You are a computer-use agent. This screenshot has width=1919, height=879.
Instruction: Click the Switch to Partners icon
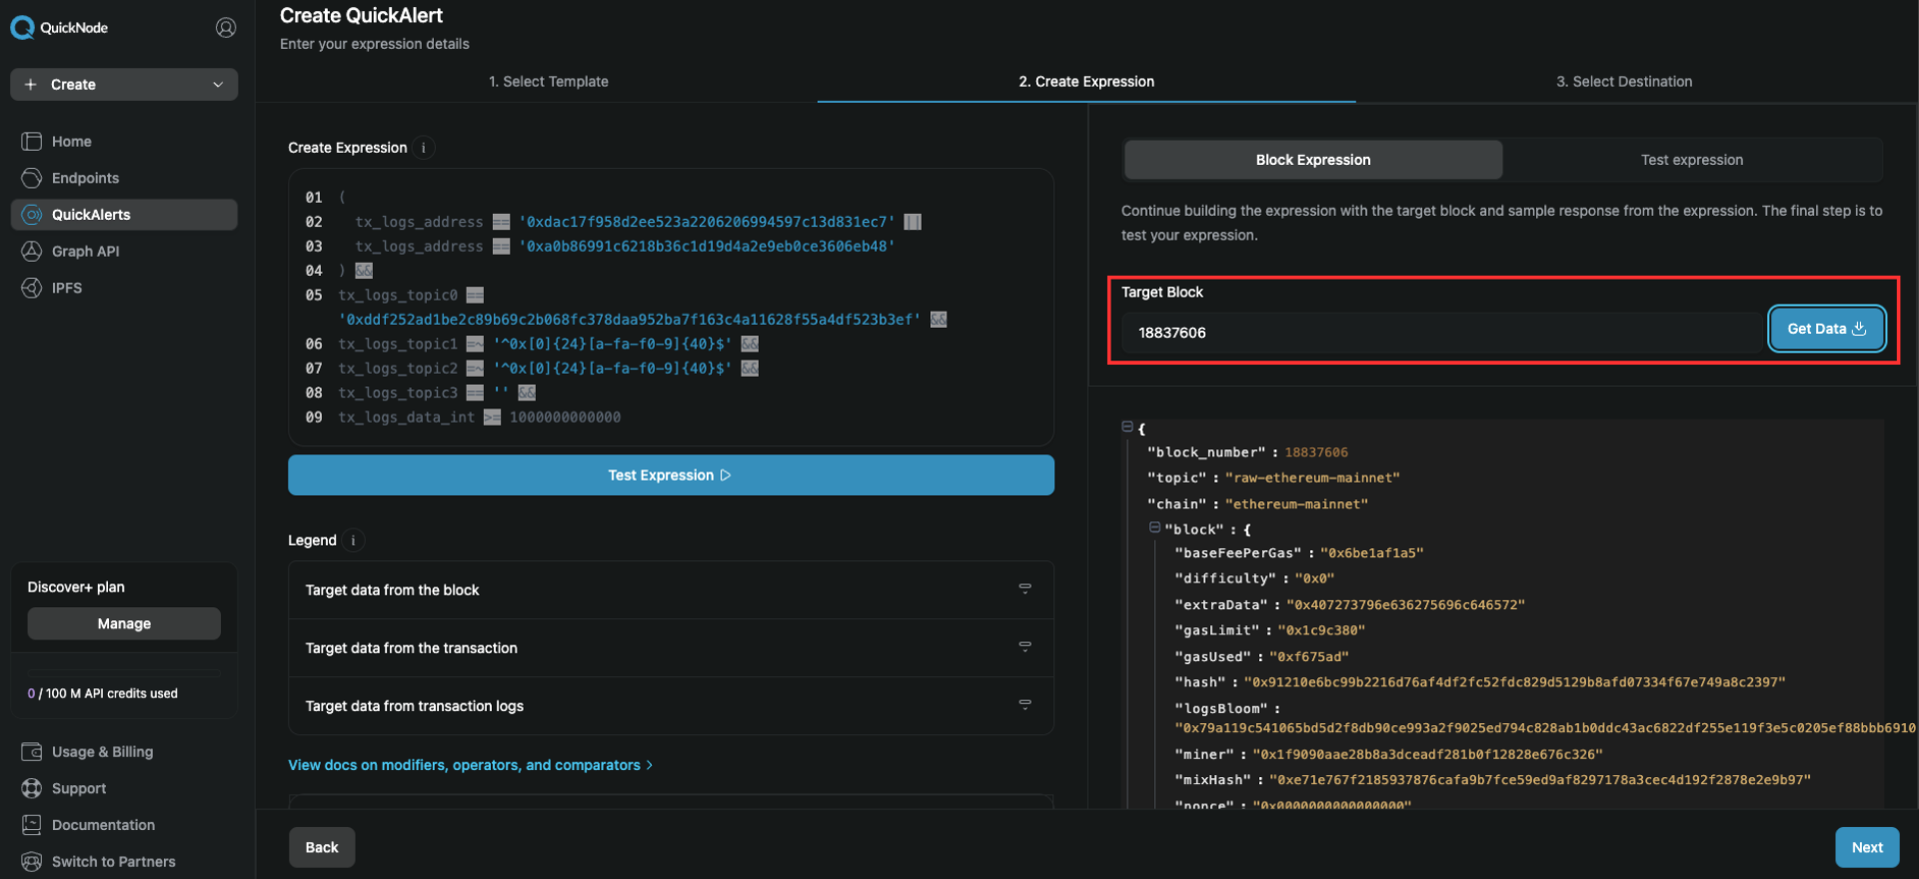point(32,861)
